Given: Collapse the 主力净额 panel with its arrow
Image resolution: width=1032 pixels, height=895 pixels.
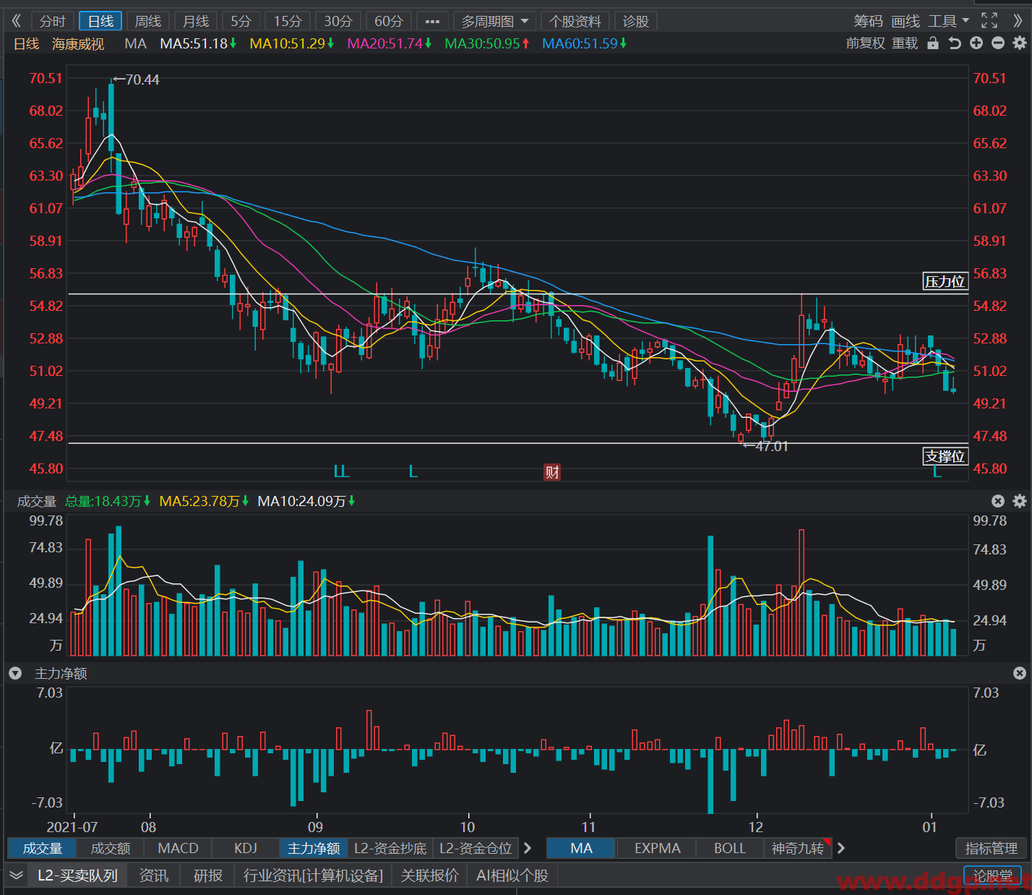Looking at the screenshot, I should pyautogui.click(x=15, y=673).
